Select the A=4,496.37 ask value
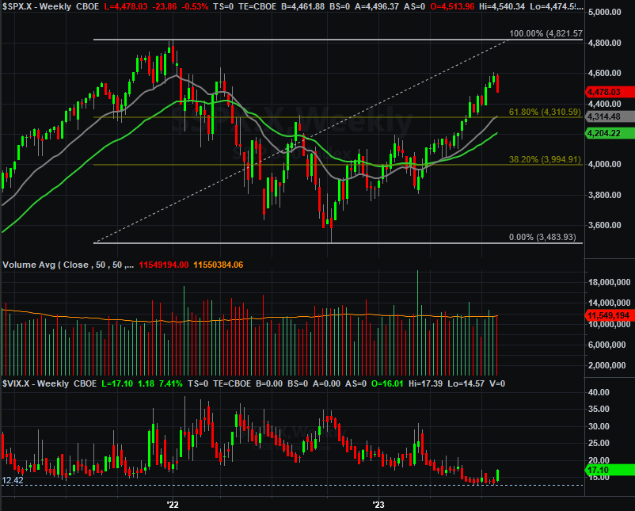Image resolution: width=635 pixels, height=511 pixels. click(376, 6)
